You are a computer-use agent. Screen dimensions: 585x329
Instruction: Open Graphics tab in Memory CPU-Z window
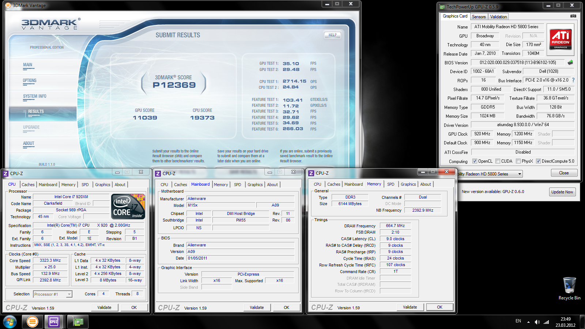[408, 184]
